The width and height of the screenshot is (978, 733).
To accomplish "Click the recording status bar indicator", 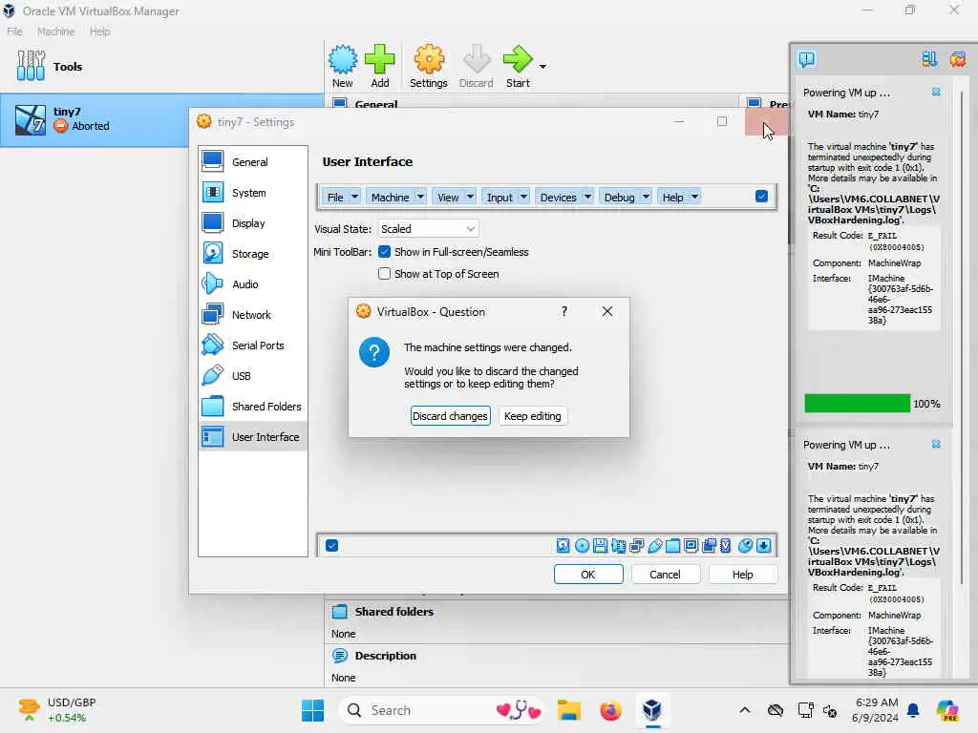I will [x=709, y=546].
